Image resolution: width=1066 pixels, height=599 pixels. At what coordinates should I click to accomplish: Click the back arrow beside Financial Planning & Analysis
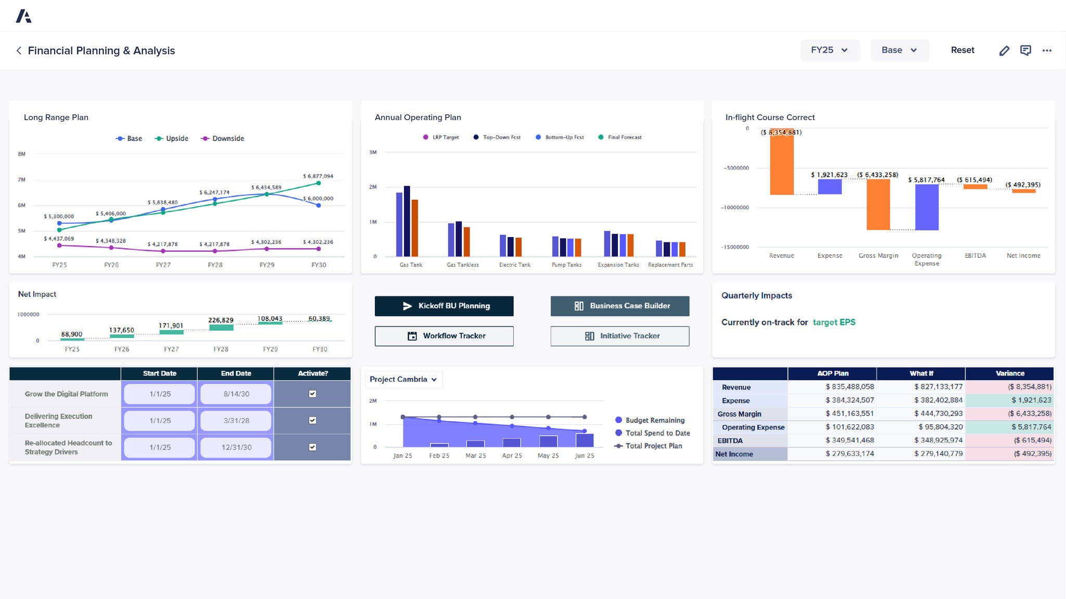19,50
